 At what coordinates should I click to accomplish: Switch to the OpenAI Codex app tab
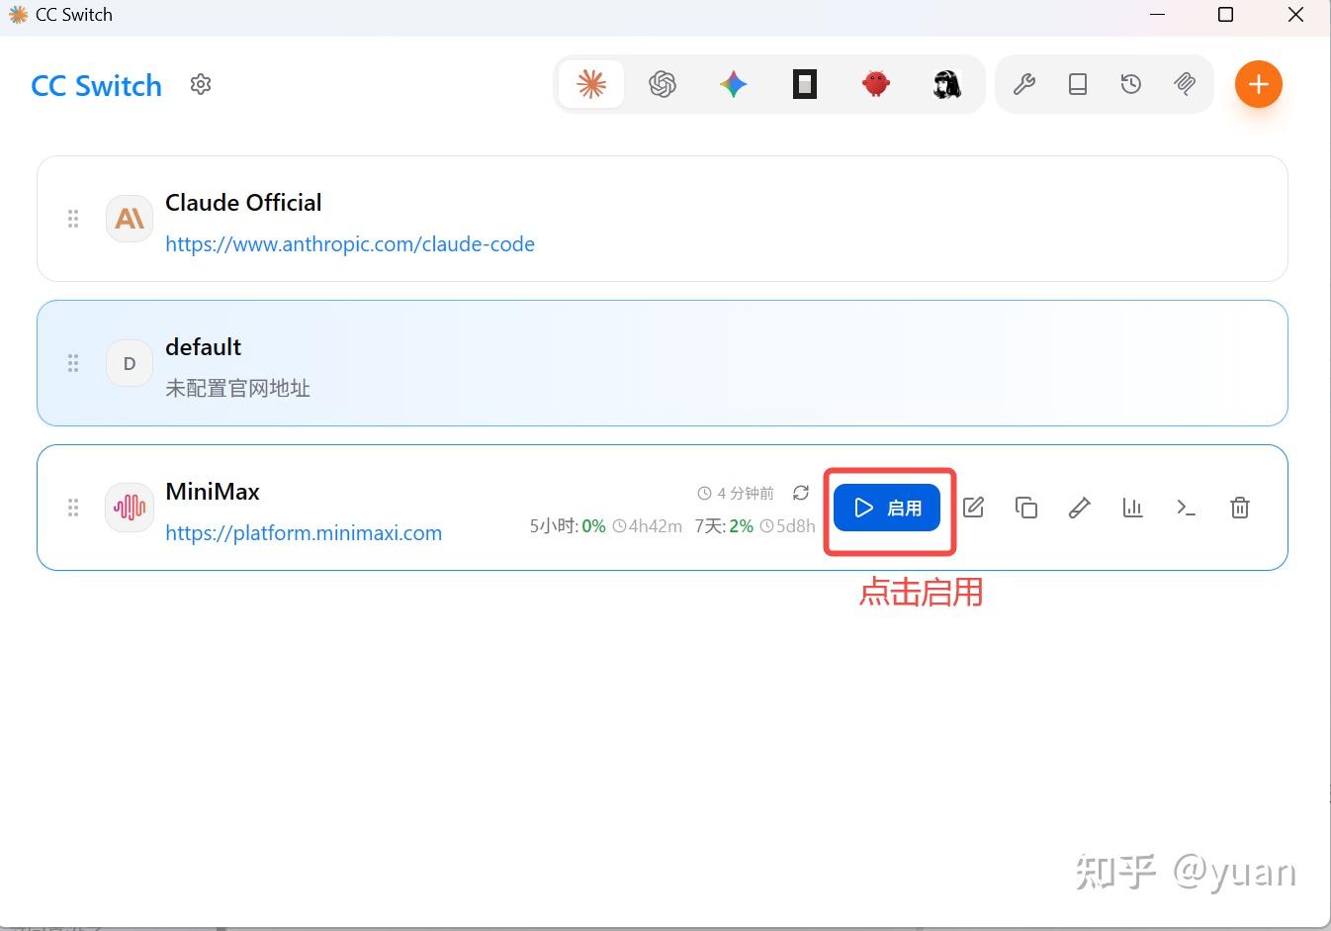tap(663, 84)
